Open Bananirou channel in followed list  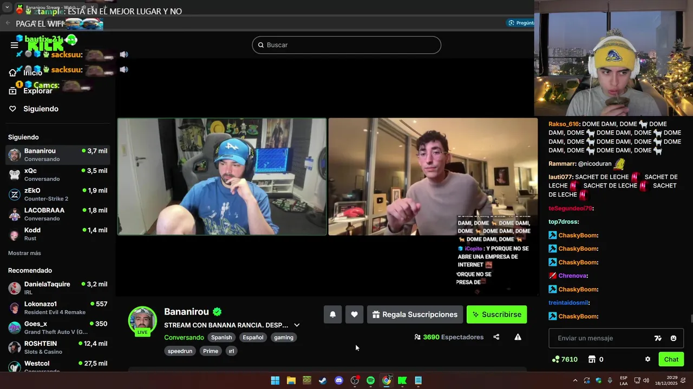coord(58,155)
